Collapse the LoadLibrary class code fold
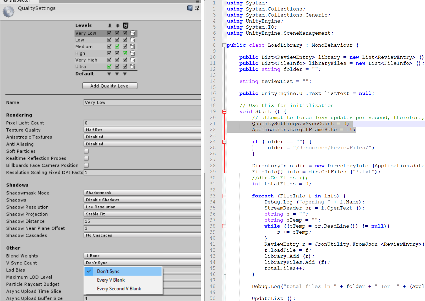 pos(224,45)
